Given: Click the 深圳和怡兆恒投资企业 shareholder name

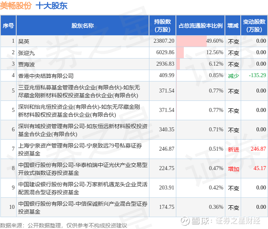Looking at the screenshot, I should (x=79, y=110).
